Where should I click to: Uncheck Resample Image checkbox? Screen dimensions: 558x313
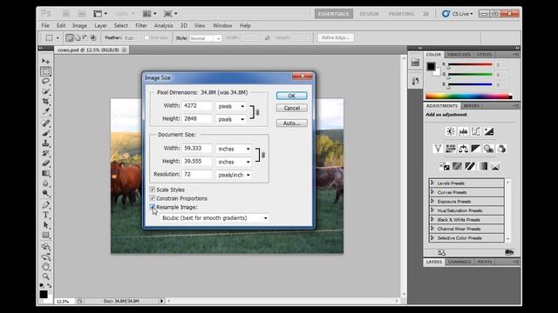click(153, 207)
